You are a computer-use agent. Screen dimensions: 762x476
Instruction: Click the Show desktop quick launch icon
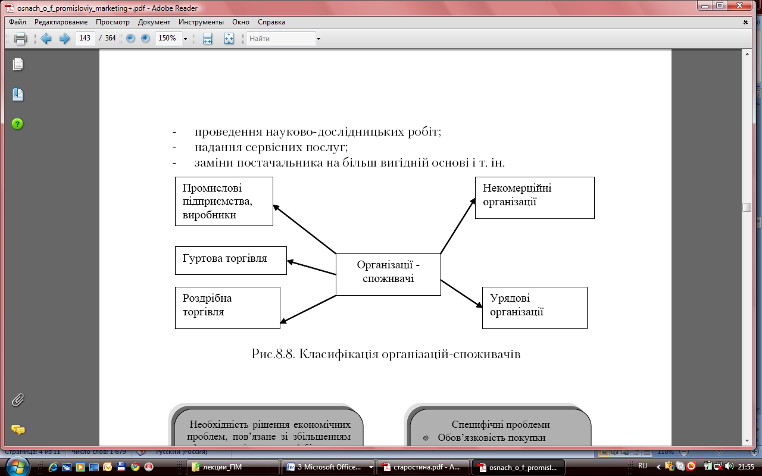tap(94, 466)
